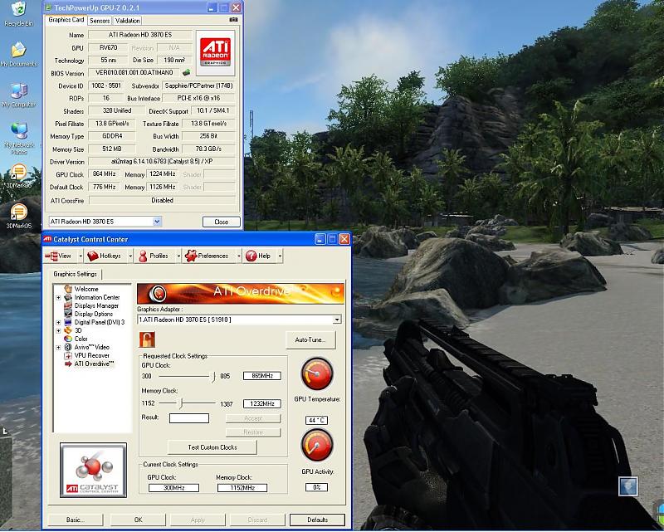Expand the Digital Panel (DVI) 3 node

(x=58, y=322)
